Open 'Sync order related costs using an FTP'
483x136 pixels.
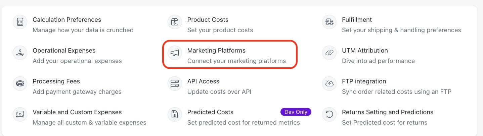(x=397, y=92)
